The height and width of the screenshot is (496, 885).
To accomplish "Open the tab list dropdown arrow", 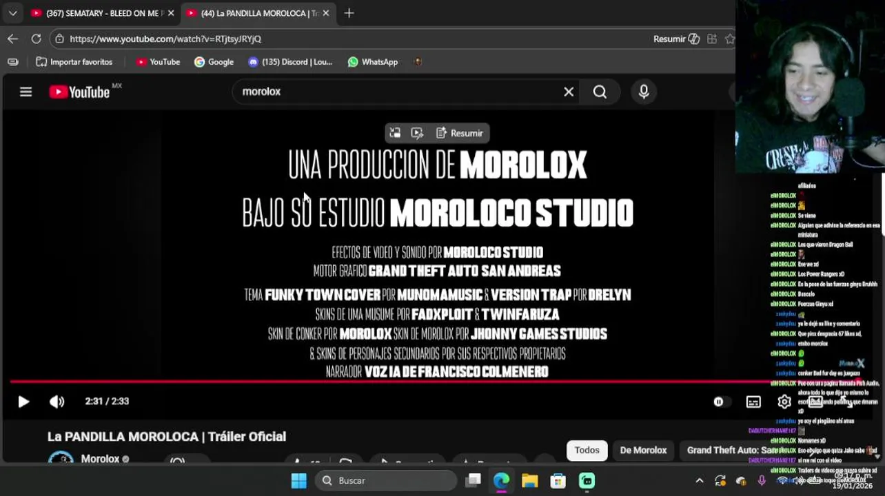I will pyautogui.click(x=12, y=13).
